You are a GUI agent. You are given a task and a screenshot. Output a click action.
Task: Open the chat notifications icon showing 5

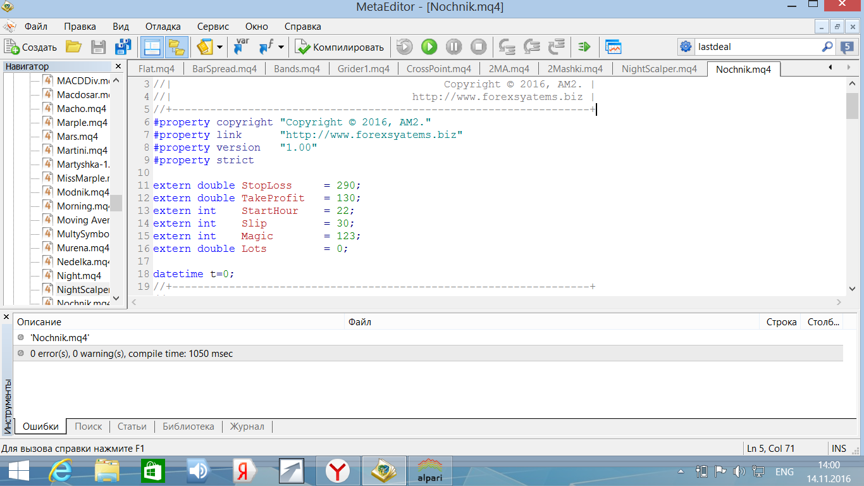[847, 47]
